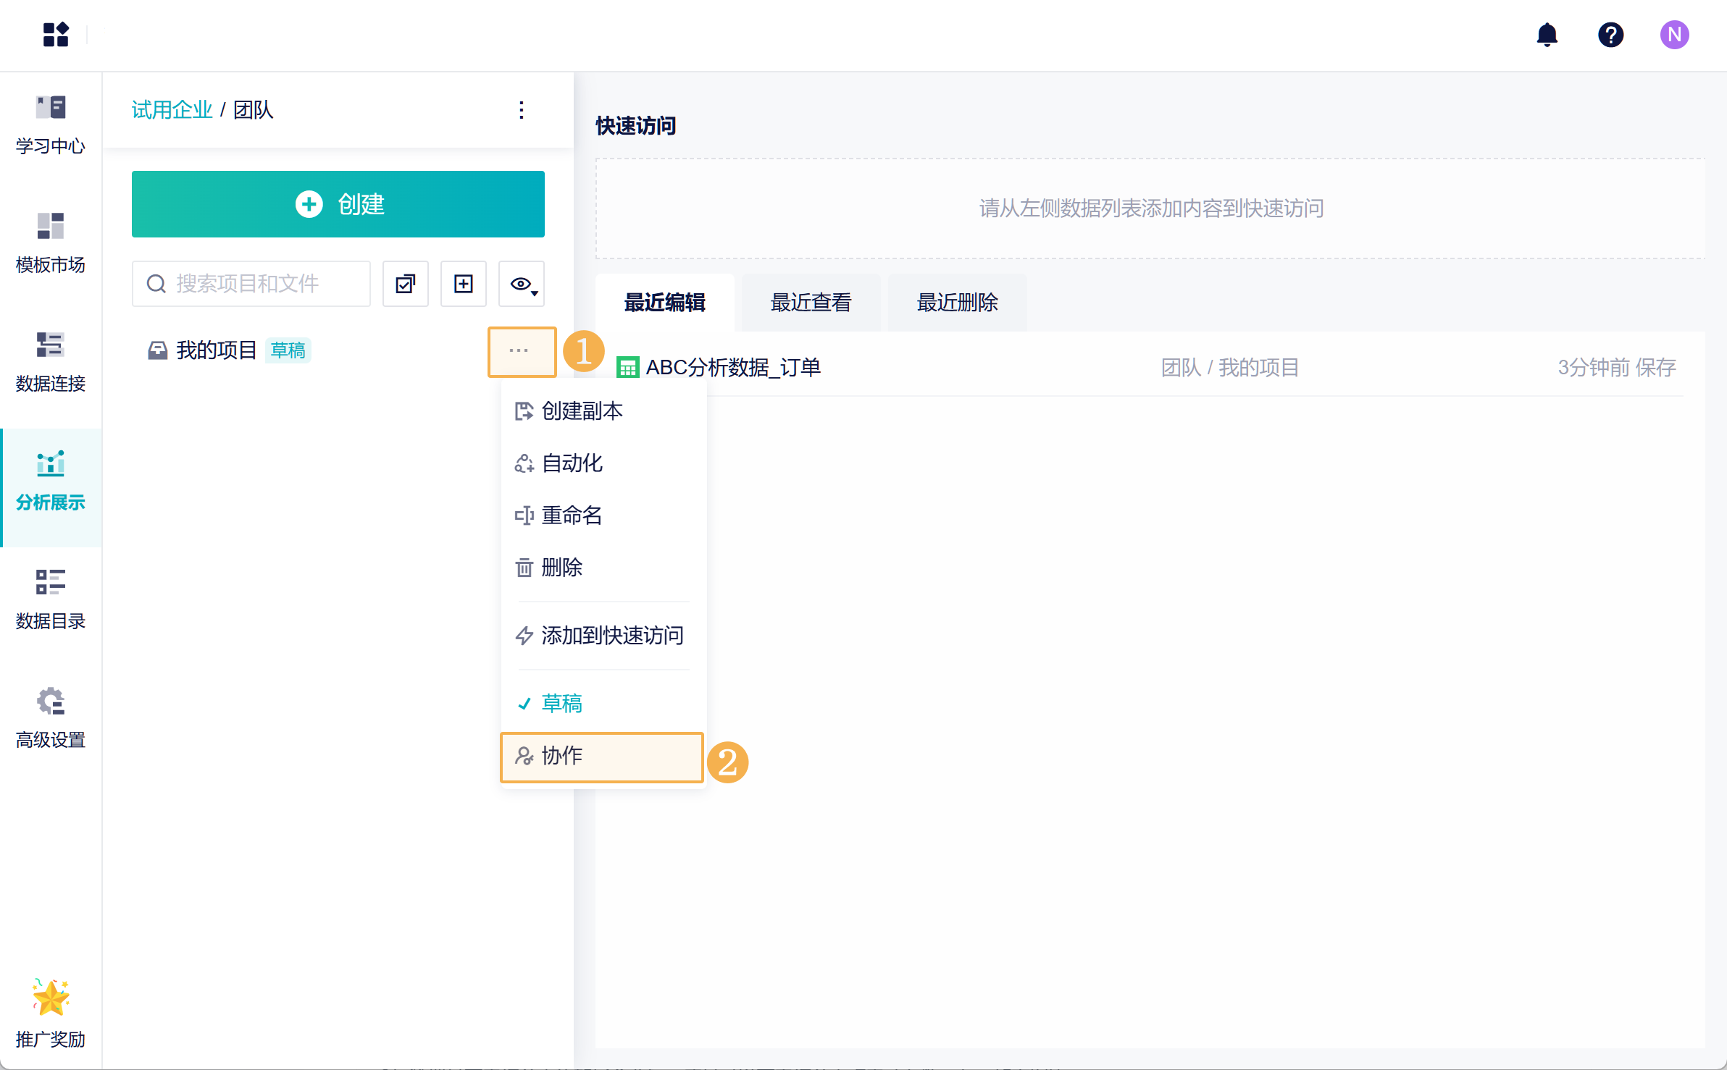The image size is (1727, 1070).
Task: Follow the 试用企业 breadcrumb link
Action: 172,110
